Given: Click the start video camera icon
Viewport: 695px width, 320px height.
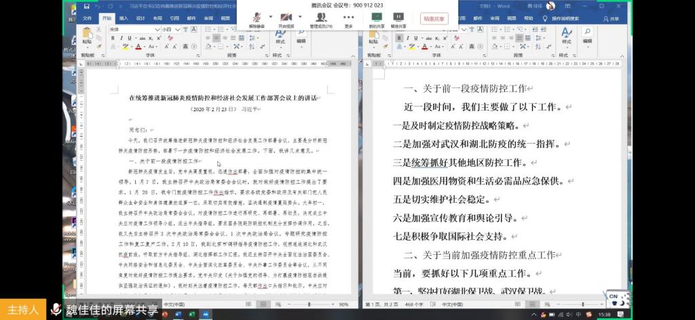Looking at the screenshot, I should (x=286, y=16).
